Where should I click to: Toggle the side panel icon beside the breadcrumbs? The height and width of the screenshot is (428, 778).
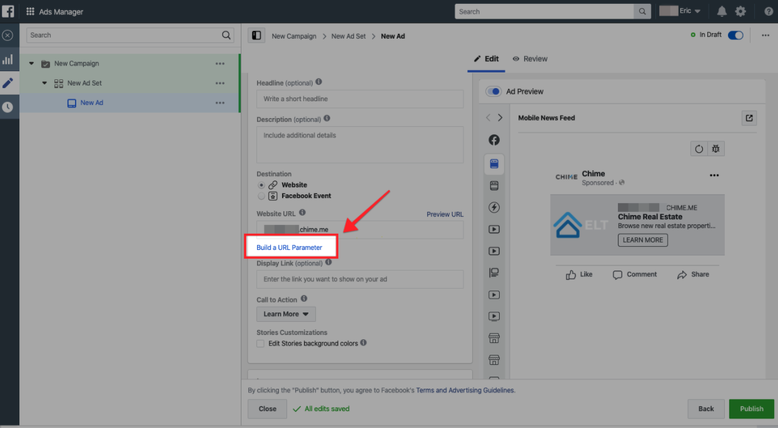point(256,36)
